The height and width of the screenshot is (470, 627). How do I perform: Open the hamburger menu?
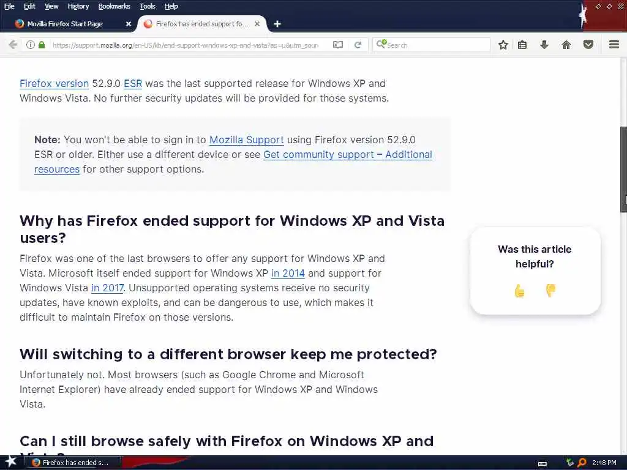pyautogui.click(x=614, y=45)
